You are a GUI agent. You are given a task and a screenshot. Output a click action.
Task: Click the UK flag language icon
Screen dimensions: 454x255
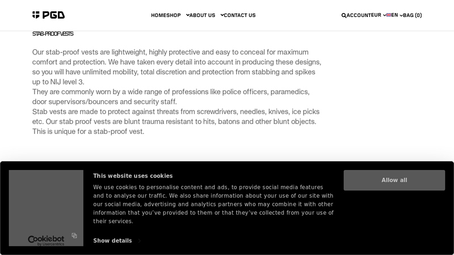[x=389, y=15]
